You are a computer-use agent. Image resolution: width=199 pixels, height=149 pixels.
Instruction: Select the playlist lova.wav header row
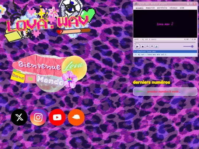165,52
